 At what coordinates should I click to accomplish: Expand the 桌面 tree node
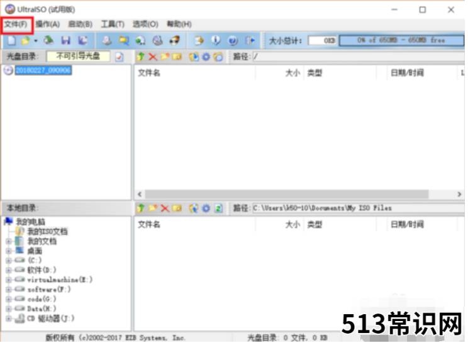9,251
